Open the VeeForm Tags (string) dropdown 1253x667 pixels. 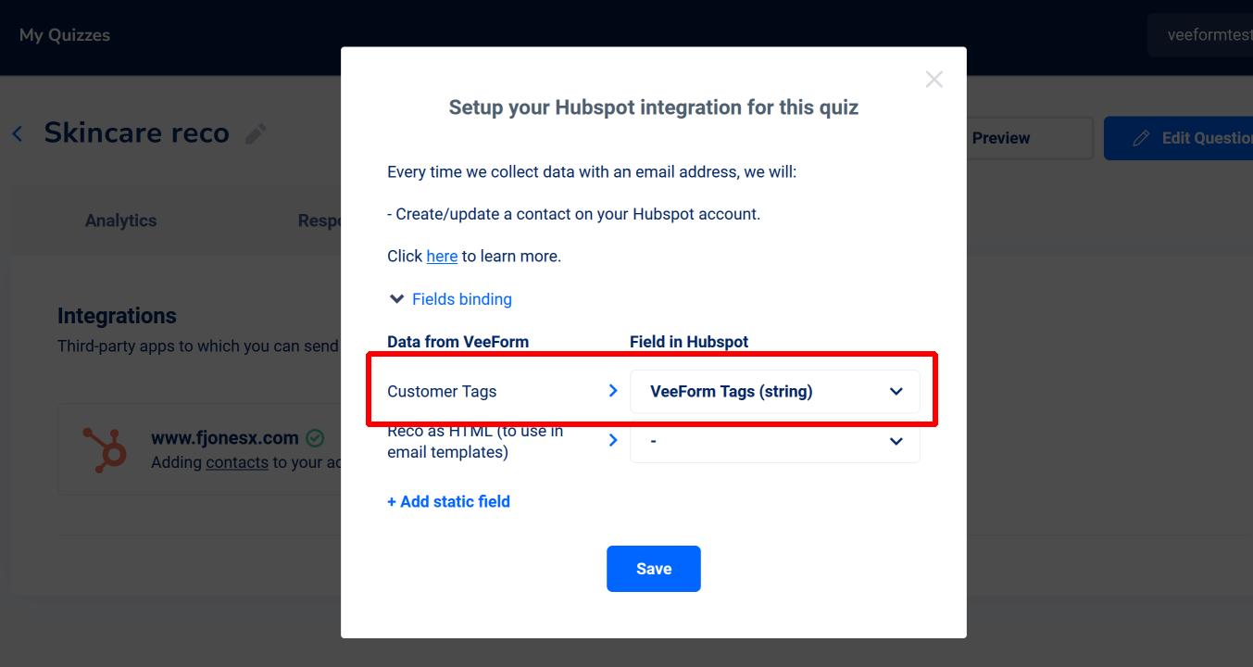click(775, 391)
